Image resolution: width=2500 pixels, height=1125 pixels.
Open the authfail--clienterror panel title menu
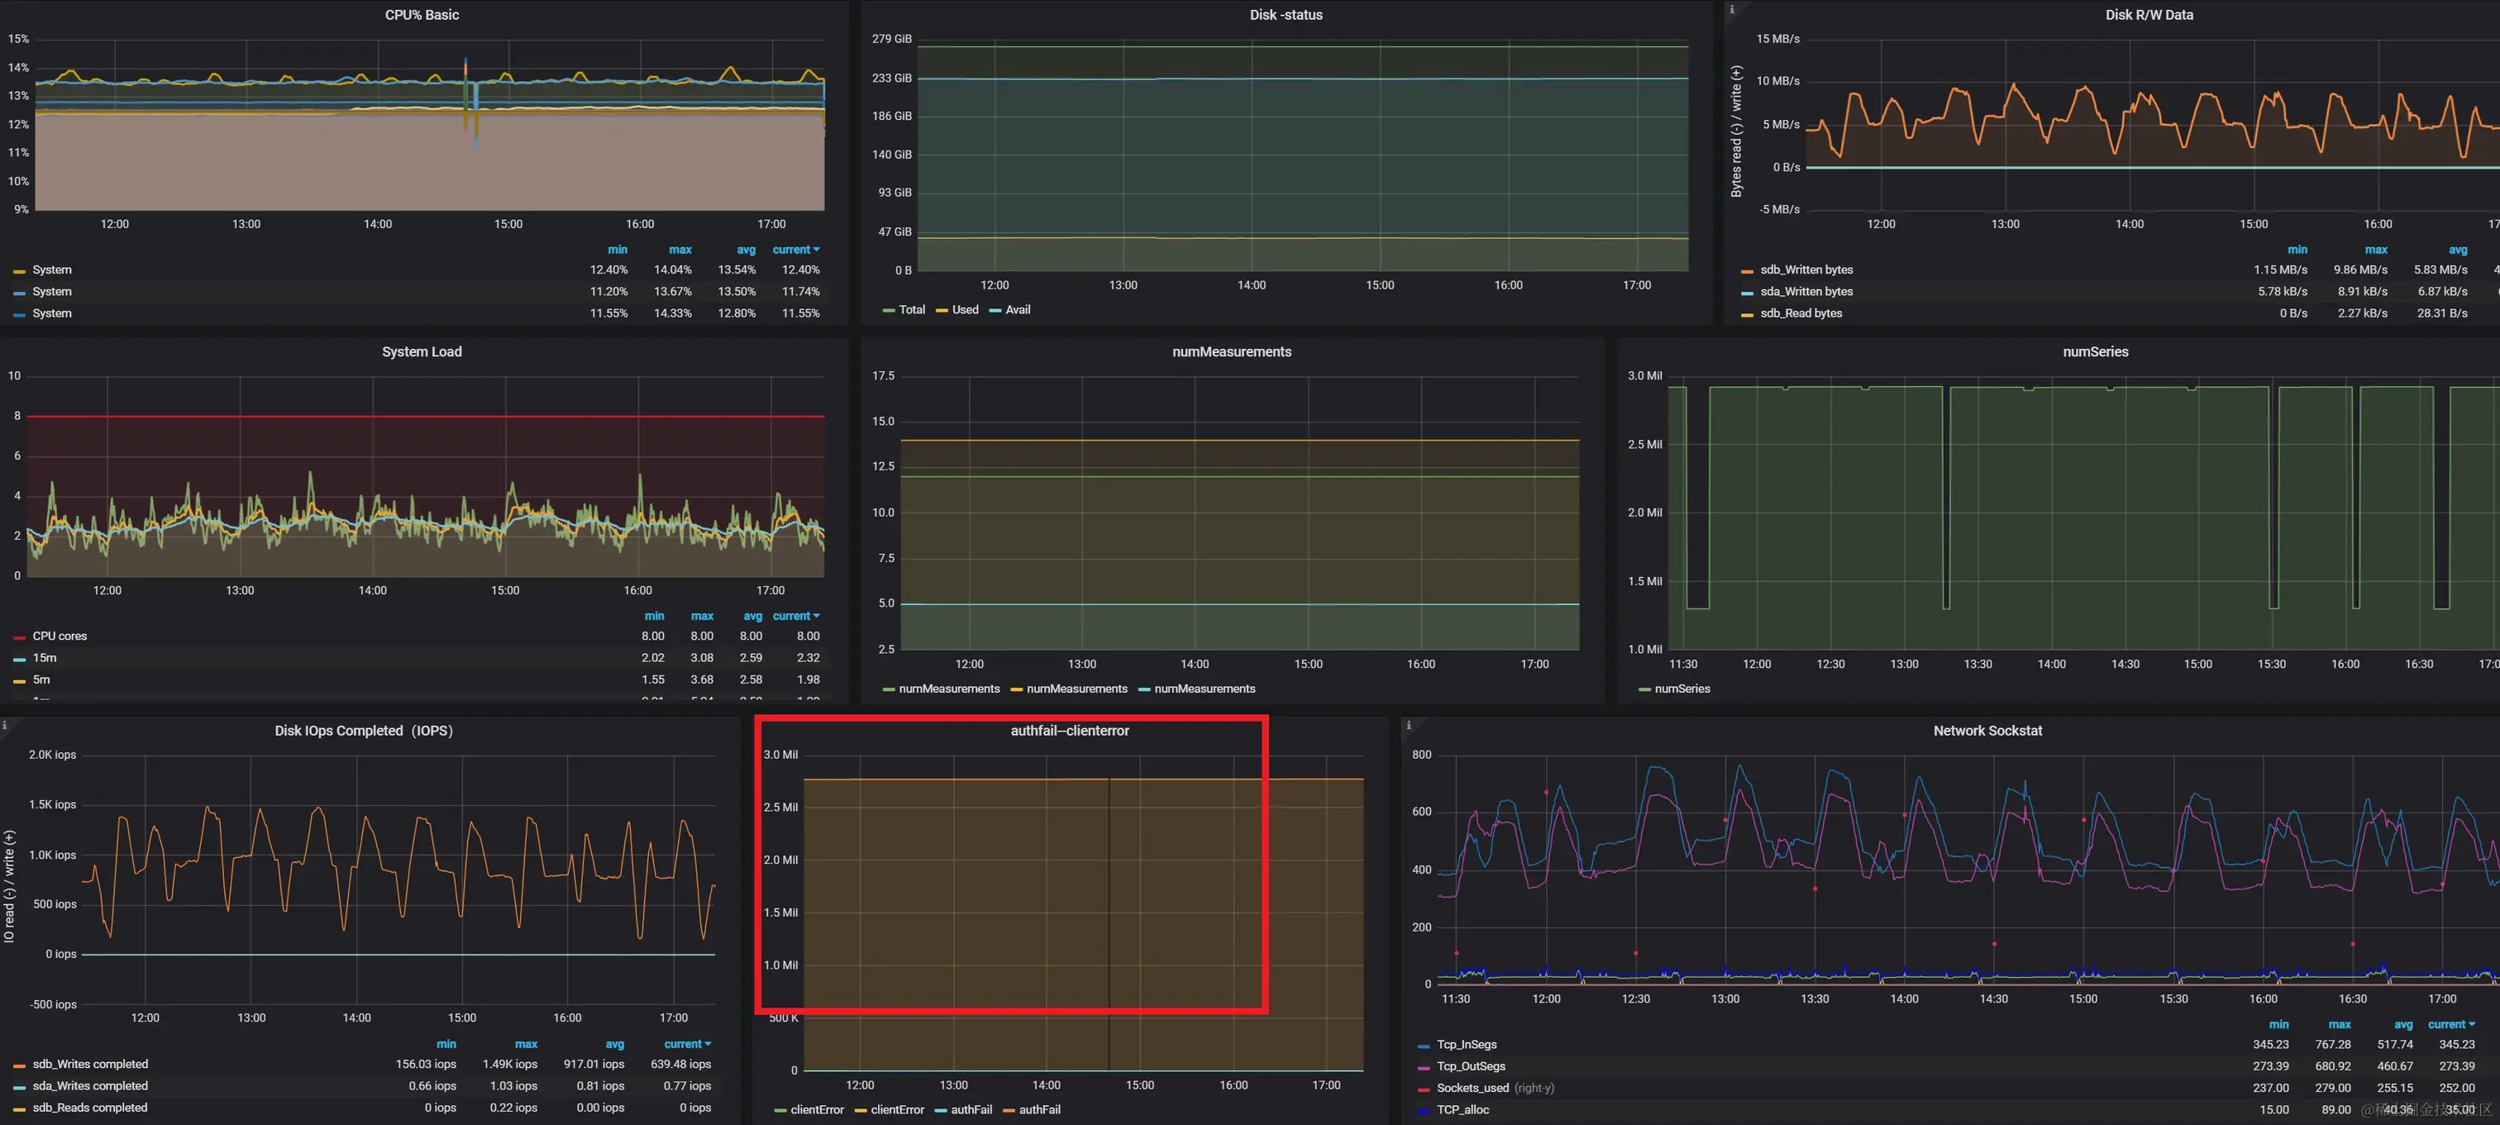(x=1070, y=730)
